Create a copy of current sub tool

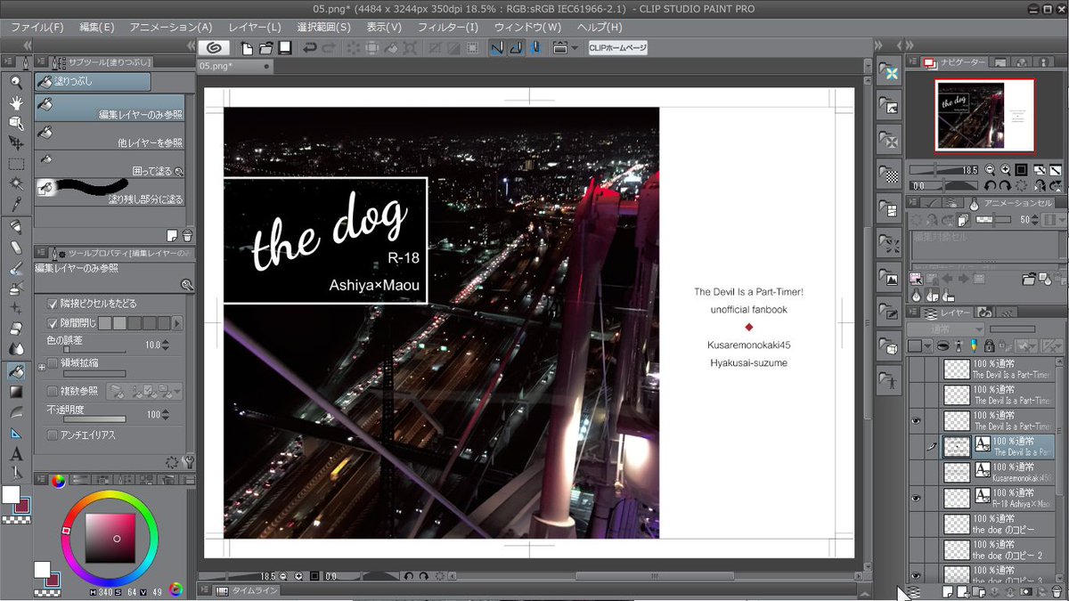(x=172, y=235)
